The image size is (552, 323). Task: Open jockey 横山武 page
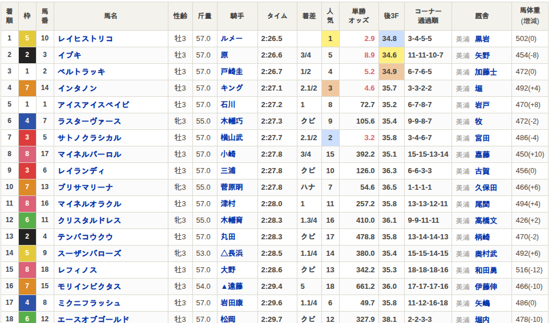231,138
